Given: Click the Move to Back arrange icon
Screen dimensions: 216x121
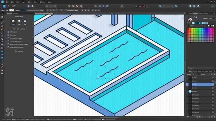Looking at the screenshot, I should [x=69, y=6].
